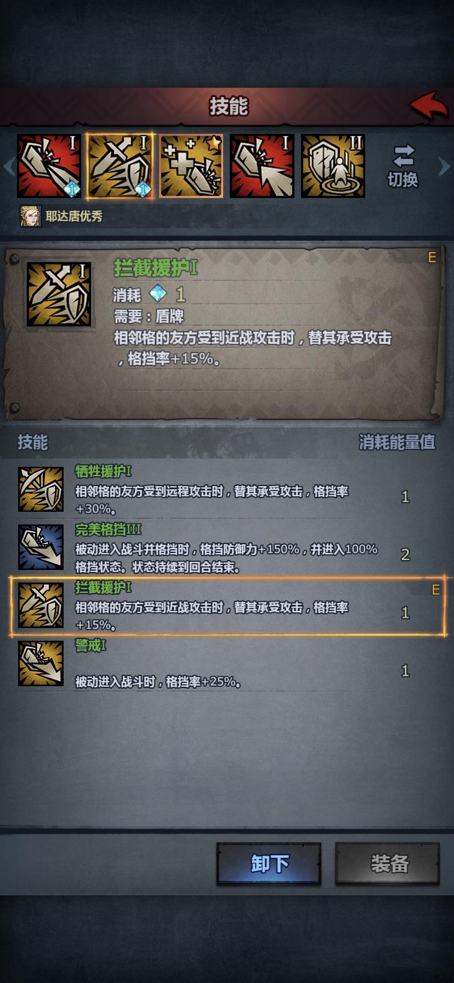The height and width of the screenshot is (983, 454).
Task: Click the 切换 switch arrows icon
Action: point(403,156)
